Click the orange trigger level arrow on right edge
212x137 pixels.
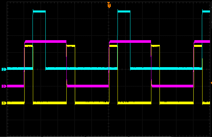[x=211, y=83]
